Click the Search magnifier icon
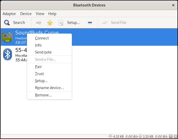The image size is (178, 139). click(x=7, y=23)
